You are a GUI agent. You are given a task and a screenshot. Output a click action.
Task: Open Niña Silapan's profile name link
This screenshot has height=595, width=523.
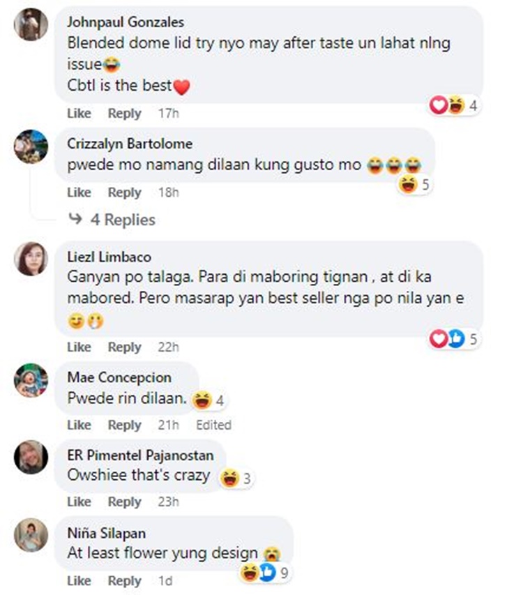107,533
